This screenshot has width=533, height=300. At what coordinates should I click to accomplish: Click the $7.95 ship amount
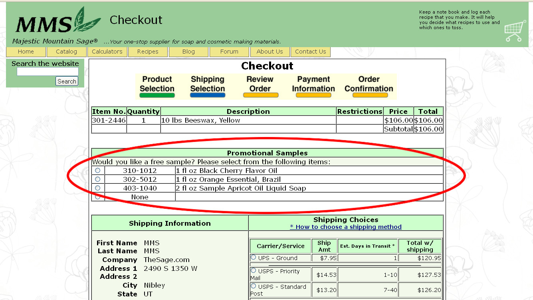pos(324,258)
